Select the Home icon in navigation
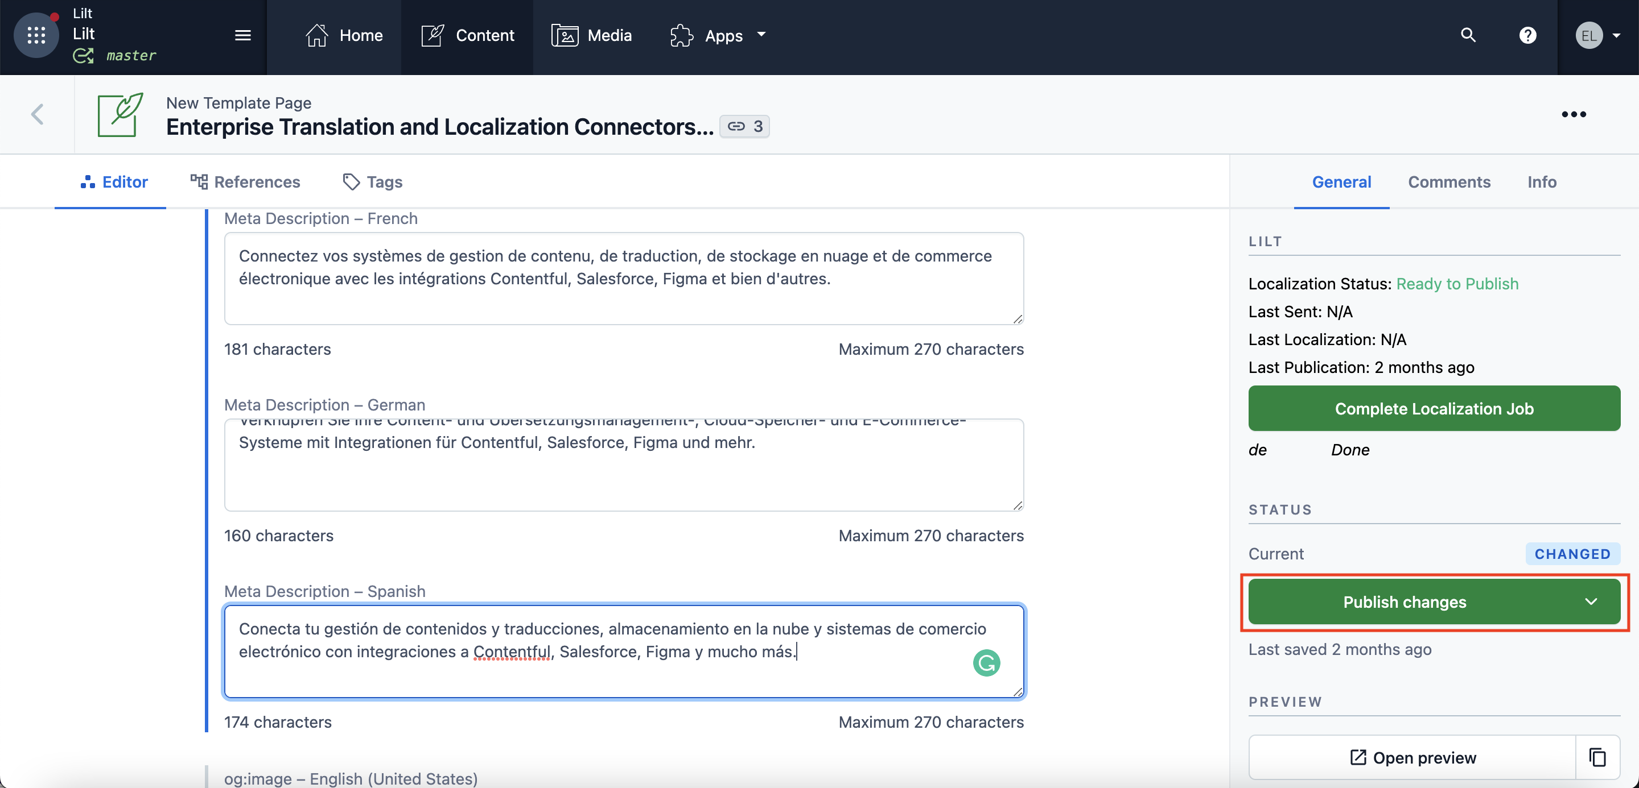The height and width of the screenshot is (788, 1639). tap(318, 35)
